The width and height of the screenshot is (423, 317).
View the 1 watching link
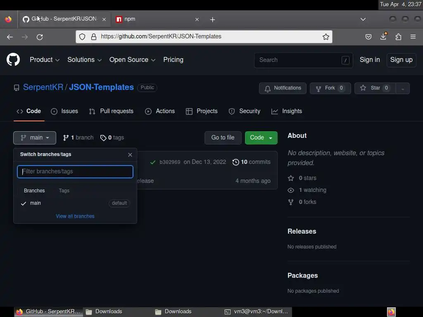pyautogui.click(x=307, y=190)
